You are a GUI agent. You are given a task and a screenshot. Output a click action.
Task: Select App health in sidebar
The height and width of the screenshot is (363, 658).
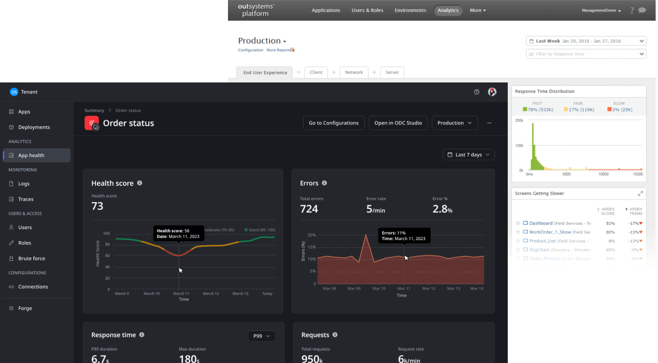(37, 156)
